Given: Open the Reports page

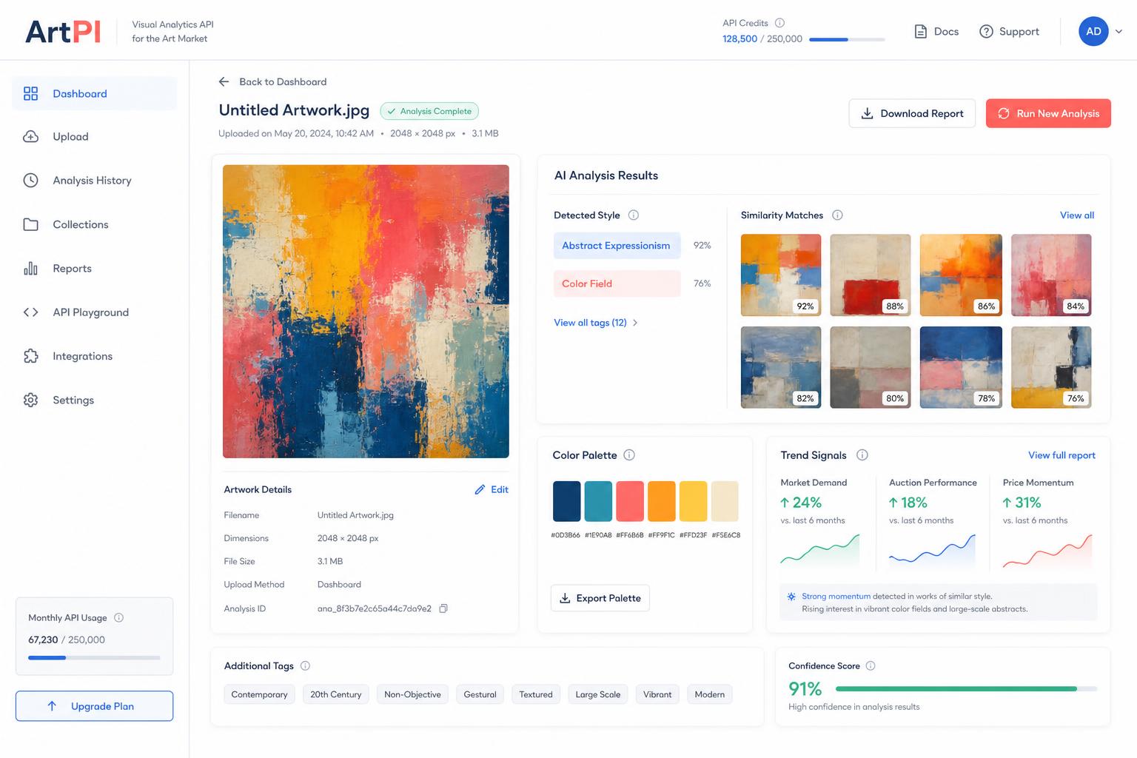Looking at the screenshot, I should (x=95, y=268).
